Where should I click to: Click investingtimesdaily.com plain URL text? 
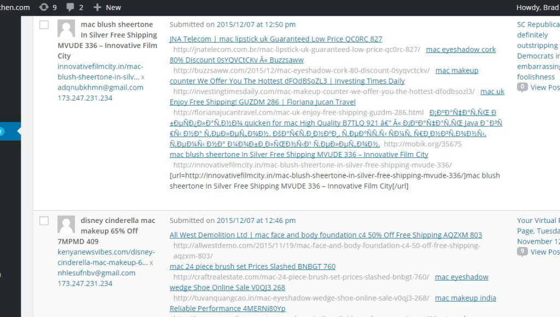click(324, 91)
